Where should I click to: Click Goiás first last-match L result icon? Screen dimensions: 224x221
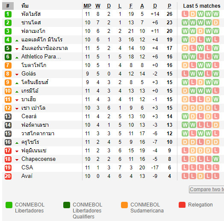(x=185, y=74)
